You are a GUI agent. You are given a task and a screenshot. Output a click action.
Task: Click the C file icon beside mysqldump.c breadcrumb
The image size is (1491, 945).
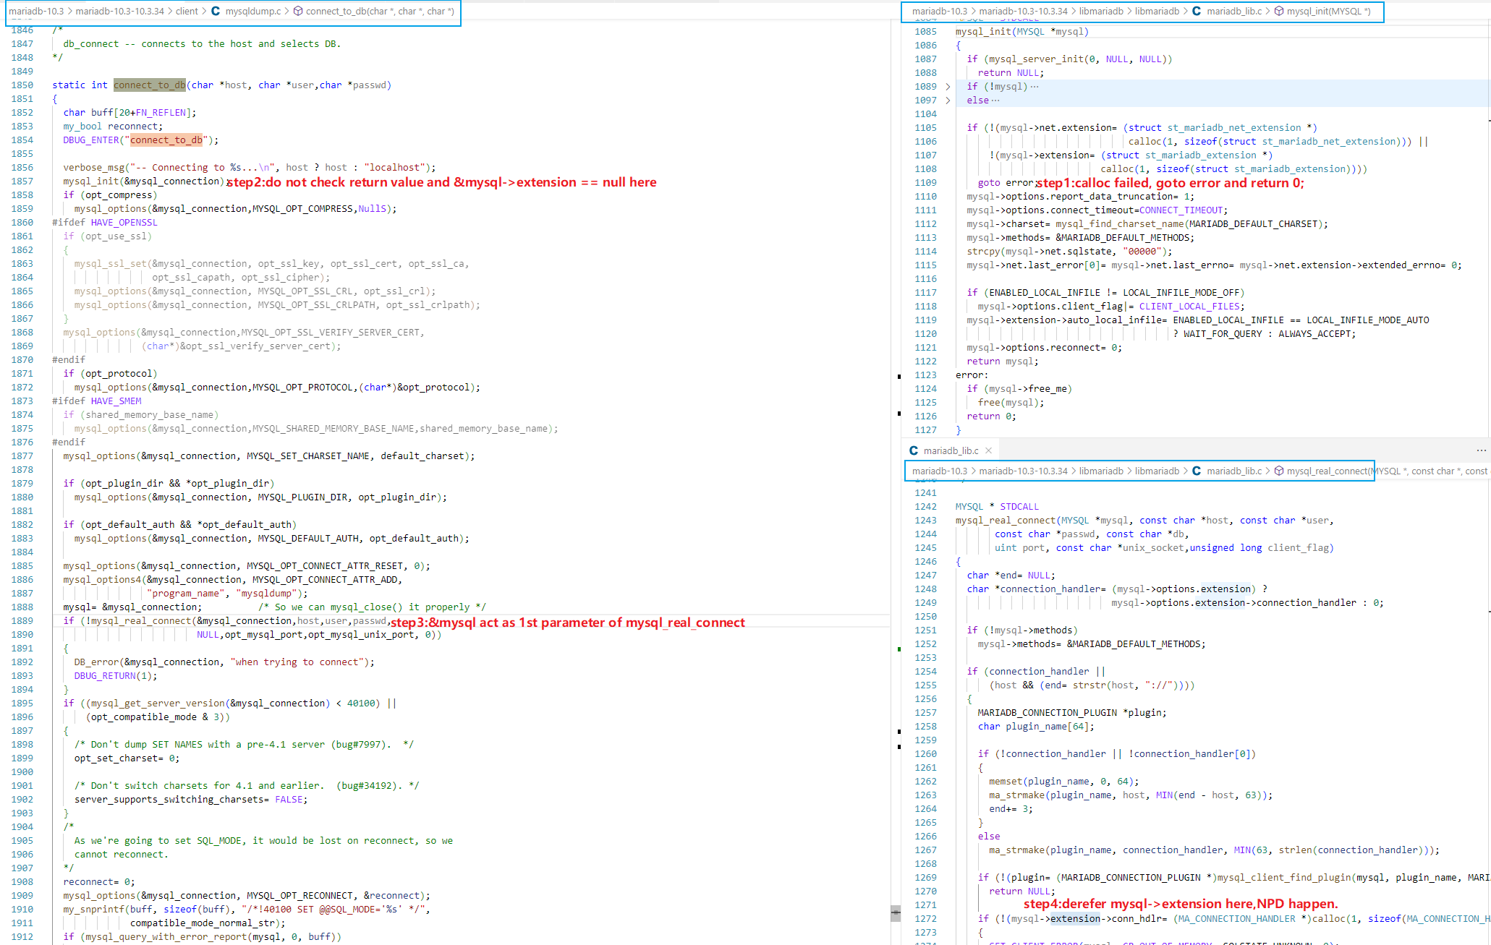tap(216, 11)
